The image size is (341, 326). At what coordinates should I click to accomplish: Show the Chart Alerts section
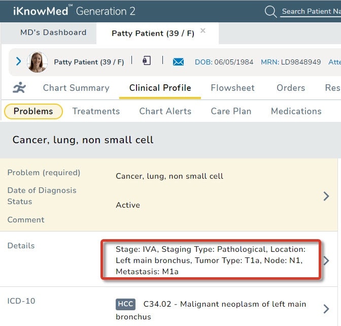(x=165, y=111)
